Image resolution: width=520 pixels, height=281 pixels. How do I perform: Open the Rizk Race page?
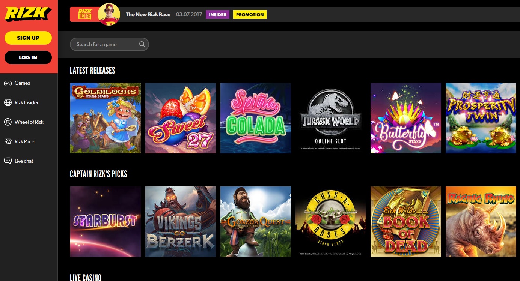pos(24,141)
